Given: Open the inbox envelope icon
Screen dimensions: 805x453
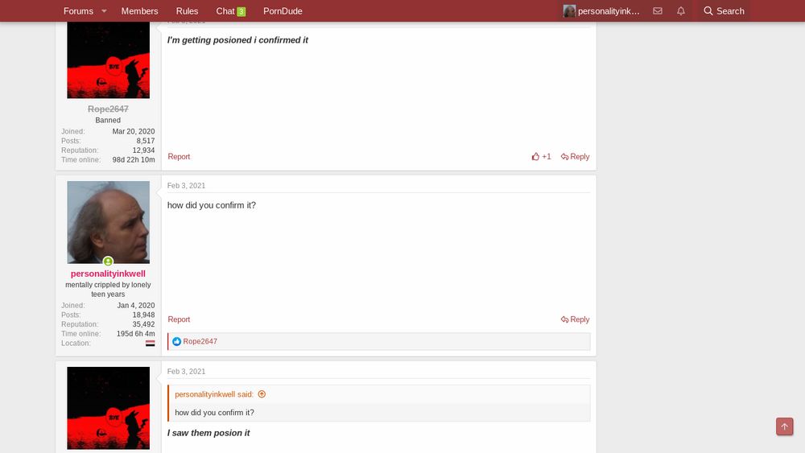Looking at the screenshot, I should [657, 10].
